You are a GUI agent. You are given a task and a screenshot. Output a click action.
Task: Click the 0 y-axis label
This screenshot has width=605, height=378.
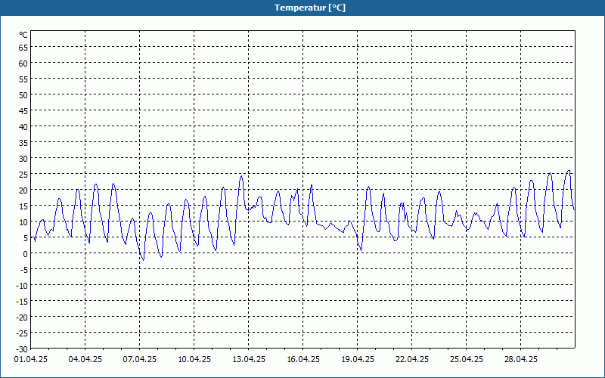26,254
